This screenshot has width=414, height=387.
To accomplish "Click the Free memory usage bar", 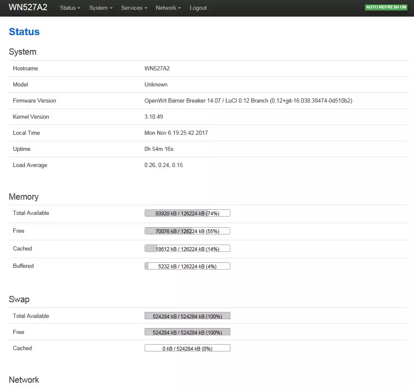I will [187, 231].
